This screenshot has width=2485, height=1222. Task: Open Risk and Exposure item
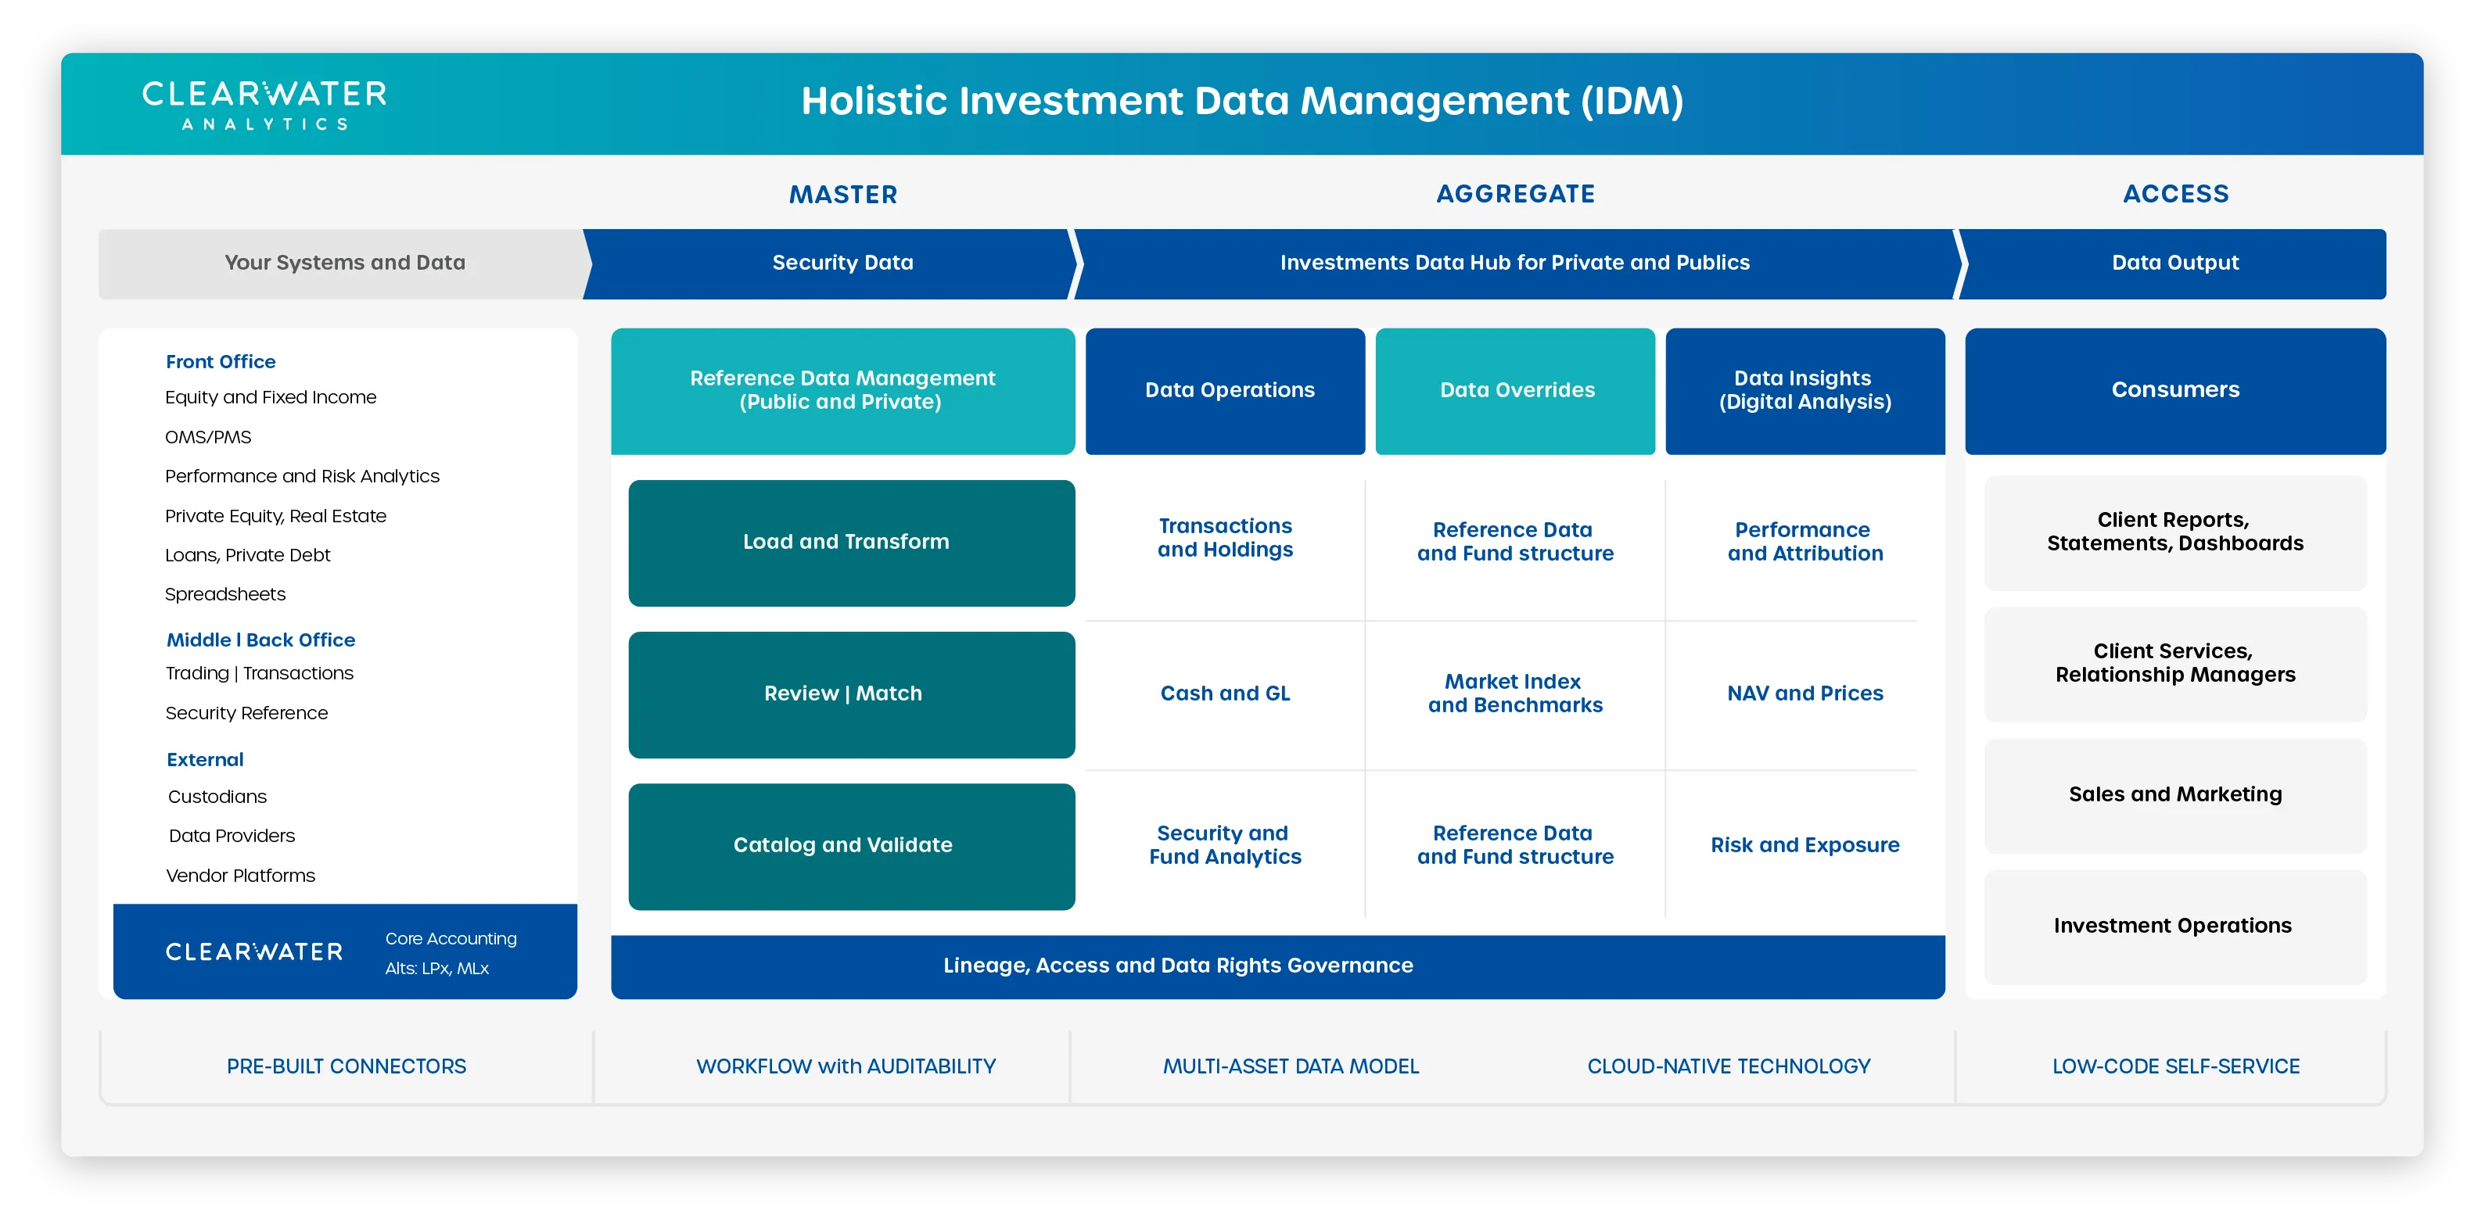coord(1804,845)
